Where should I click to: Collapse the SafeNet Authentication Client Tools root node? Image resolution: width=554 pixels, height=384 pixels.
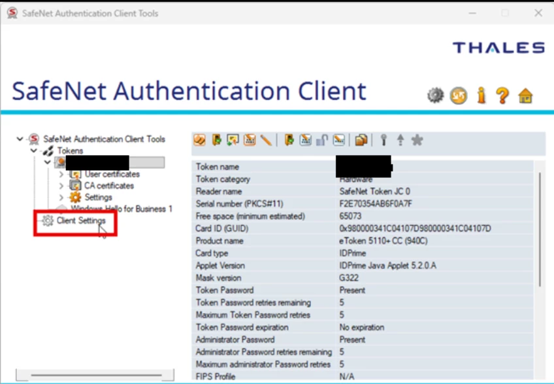point(20,139)
